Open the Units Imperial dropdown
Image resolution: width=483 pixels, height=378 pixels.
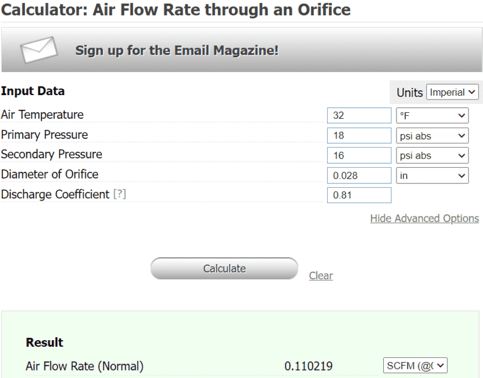point(453,92)
